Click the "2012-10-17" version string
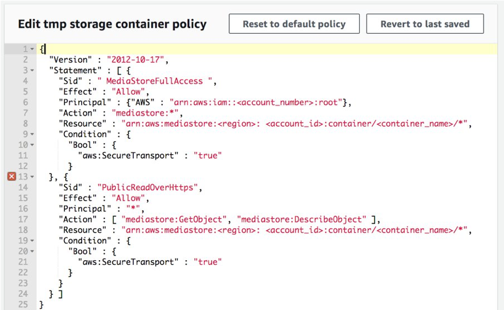This screenshot has height=310, width=504. coord(135,60)
